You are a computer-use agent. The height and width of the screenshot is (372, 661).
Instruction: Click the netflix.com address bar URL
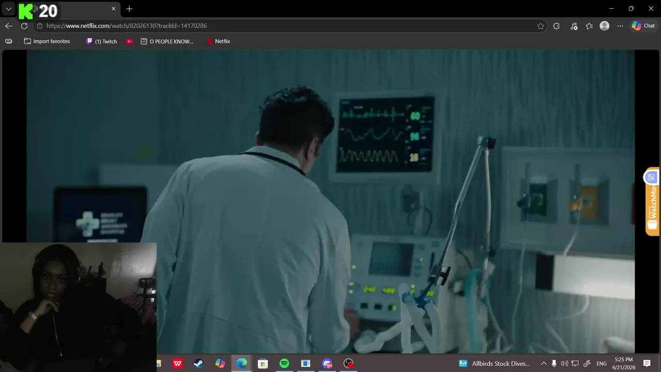[127, 26]
